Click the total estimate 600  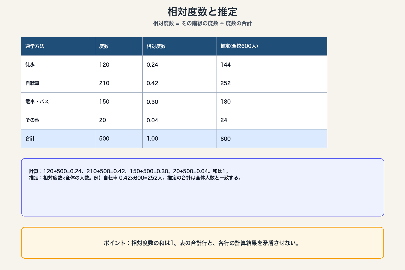(x=225, y=139)
